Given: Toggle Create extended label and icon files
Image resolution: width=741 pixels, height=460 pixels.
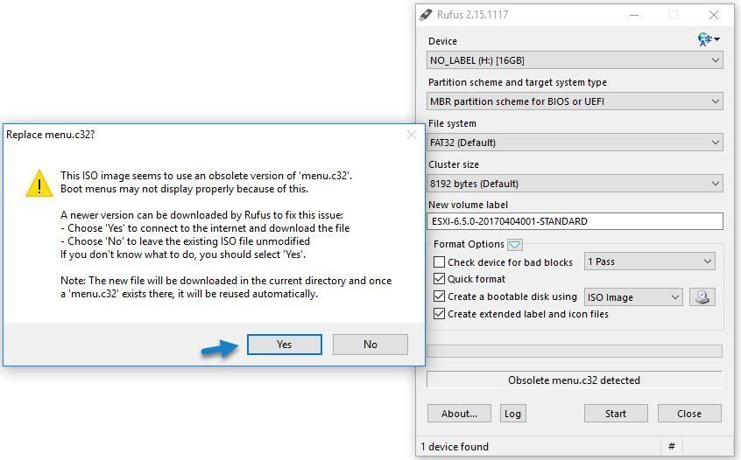Looking at the screenshot, I should 440,314.
